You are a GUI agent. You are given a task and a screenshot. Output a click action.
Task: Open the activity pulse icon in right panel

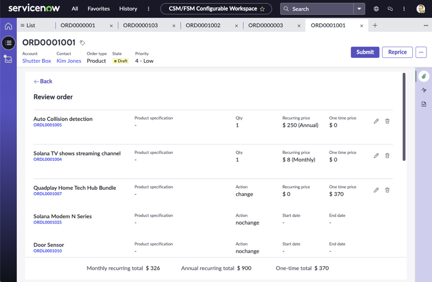(424, 90)
